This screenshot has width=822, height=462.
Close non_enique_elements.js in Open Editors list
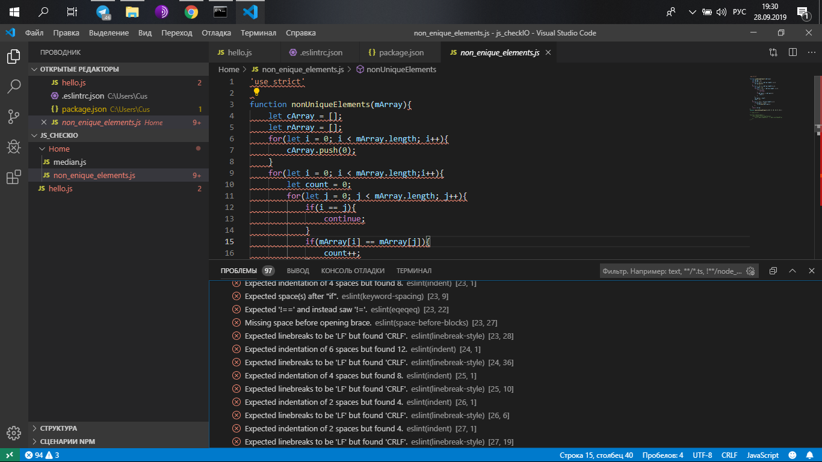click(x=43, y=122)
